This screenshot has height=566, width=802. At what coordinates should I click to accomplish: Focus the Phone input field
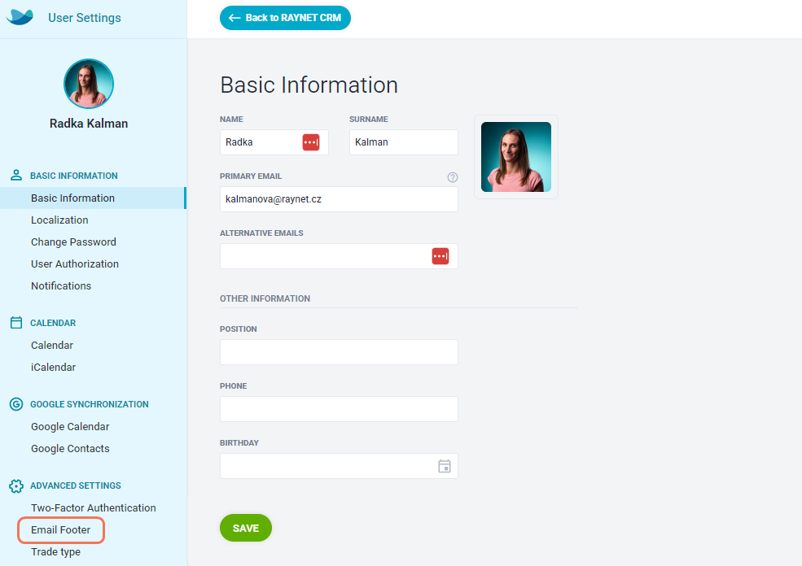pyautogui.click(x=339, y=409)
